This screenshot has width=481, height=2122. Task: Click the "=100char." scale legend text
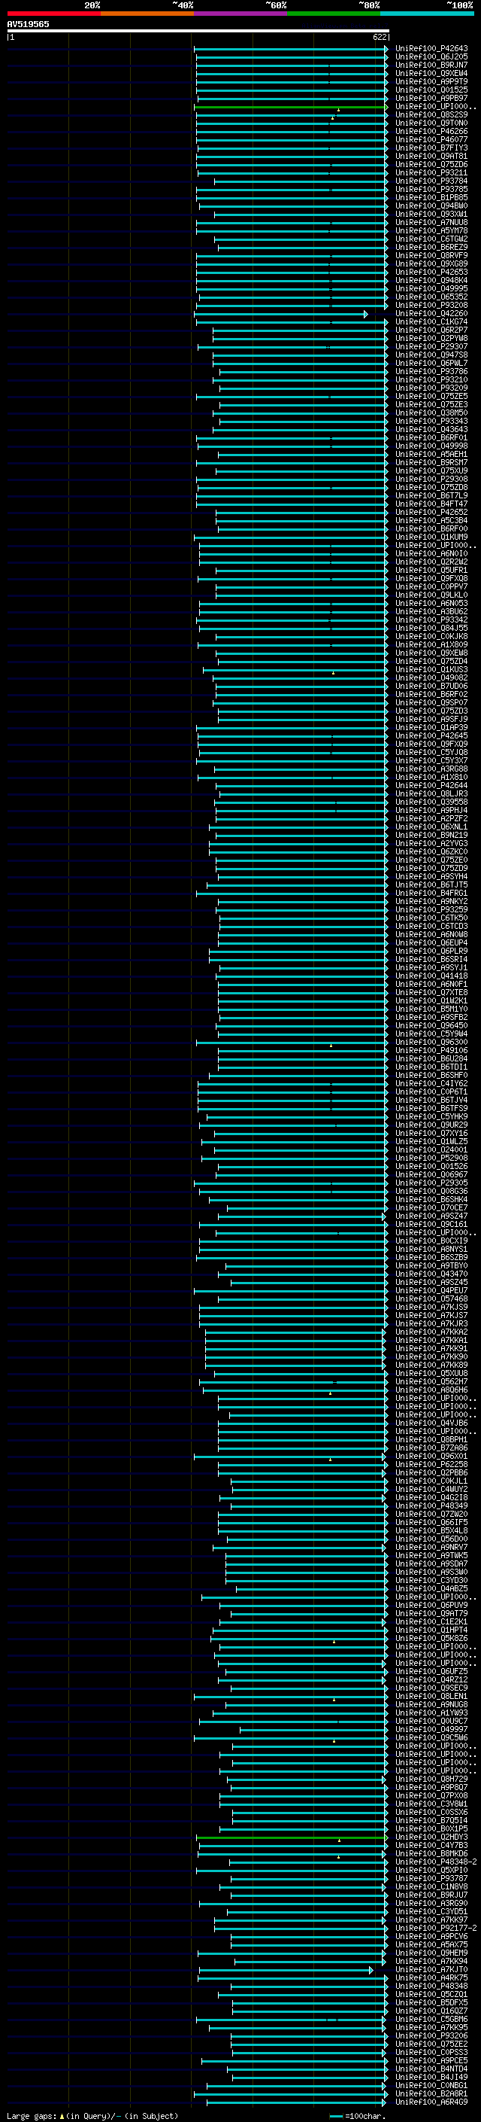(365, 2116)
